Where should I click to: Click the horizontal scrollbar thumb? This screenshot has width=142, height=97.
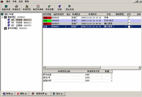(x=73, y=67)
